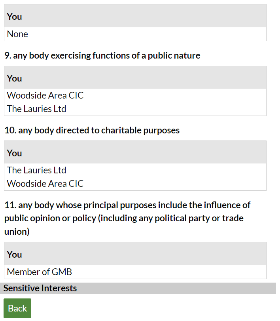280x321 pixels.
Task: Select heading 10 about charitable purposes
Action: point(92,130)
